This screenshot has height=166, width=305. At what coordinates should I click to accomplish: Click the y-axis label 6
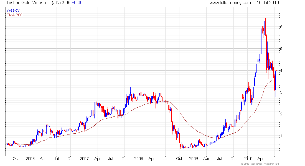(281, 27)
